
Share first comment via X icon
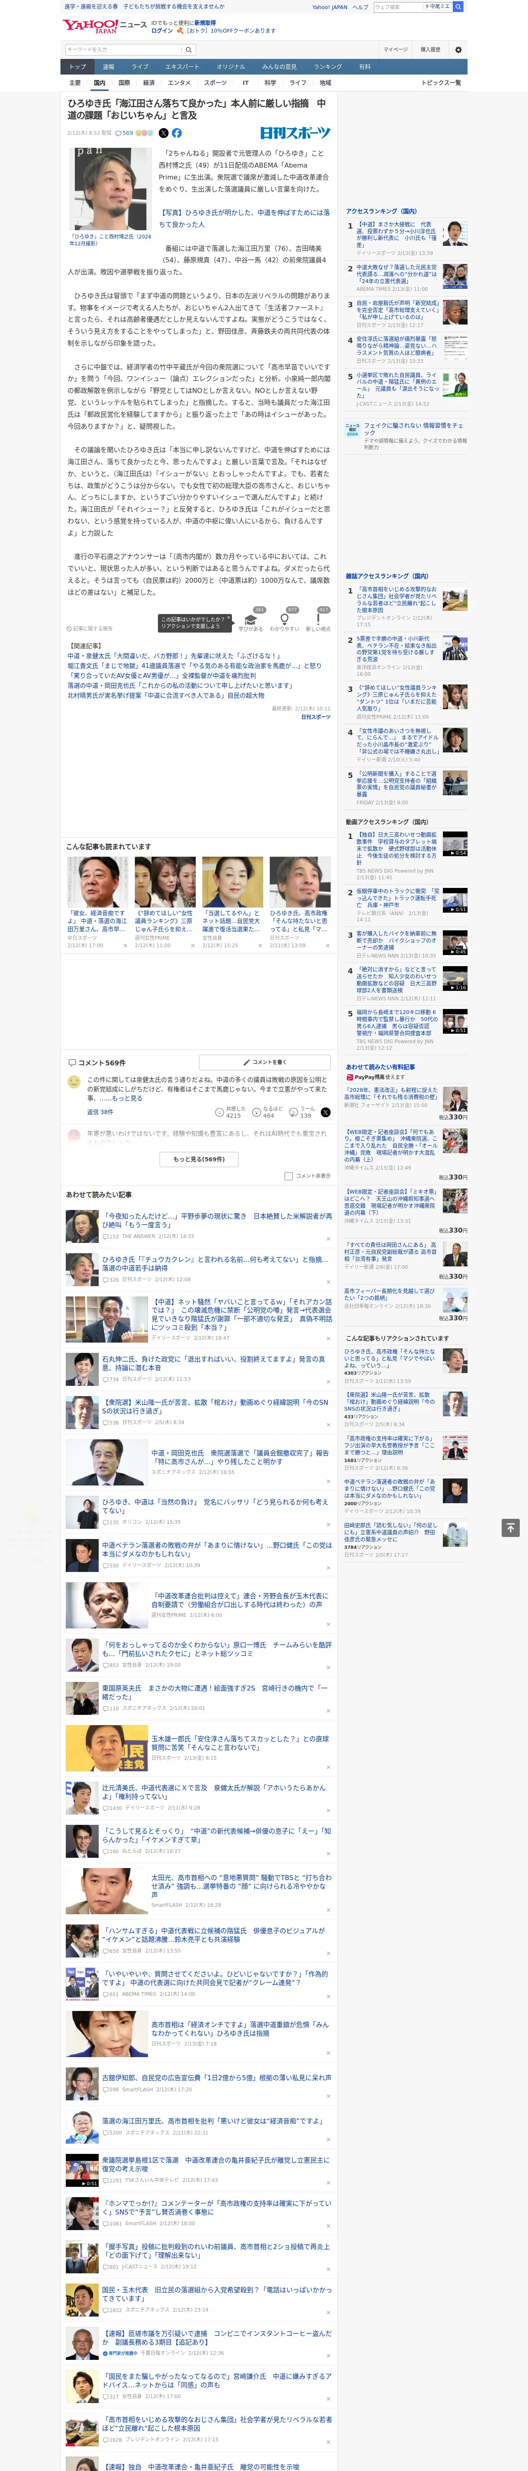point(326,1112)
